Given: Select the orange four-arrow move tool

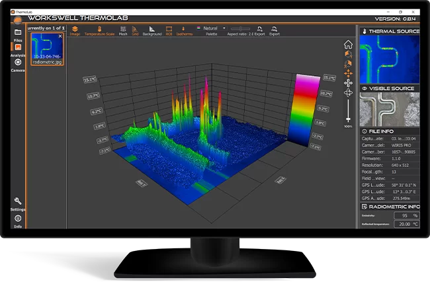Looking at the screenshot, I should point(348,73).
